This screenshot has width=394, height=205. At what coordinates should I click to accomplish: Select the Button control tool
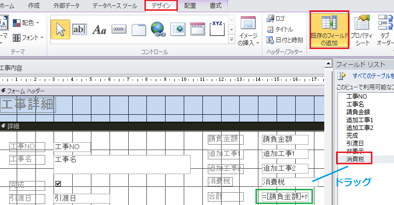coord(118,29)
